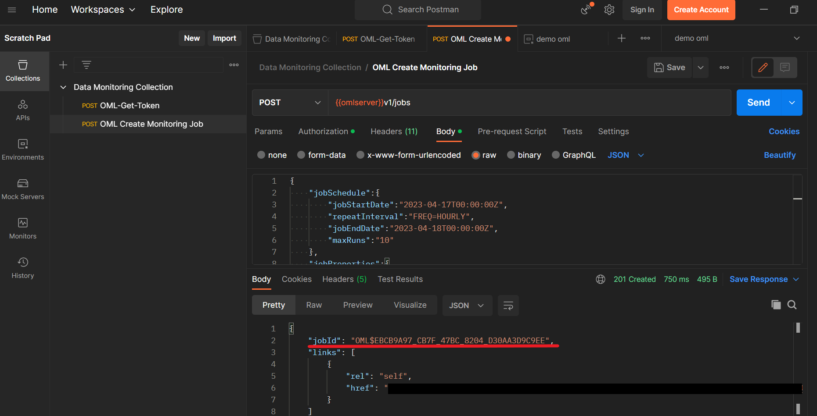
Task: Click the request URL input field
Action: (x=527, y=103)
